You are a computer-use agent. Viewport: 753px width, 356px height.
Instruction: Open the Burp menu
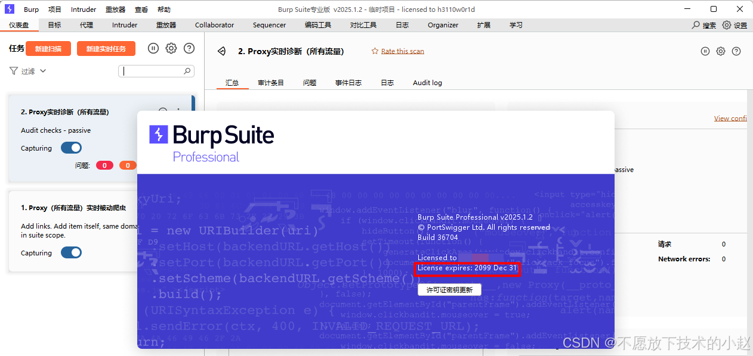coord(31,10)
